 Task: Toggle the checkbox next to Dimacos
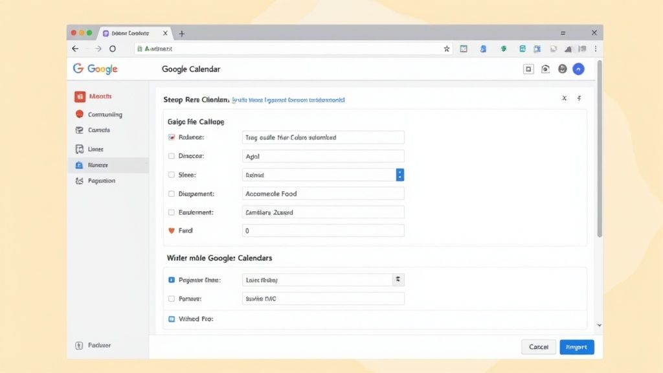tap(172, 156)
